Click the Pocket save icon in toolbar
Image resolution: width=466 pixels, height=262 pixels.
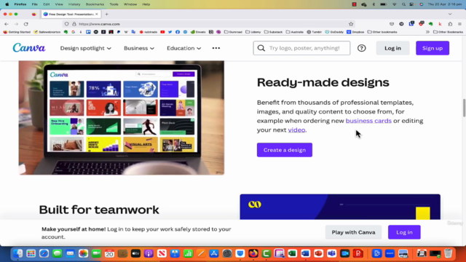392,24
